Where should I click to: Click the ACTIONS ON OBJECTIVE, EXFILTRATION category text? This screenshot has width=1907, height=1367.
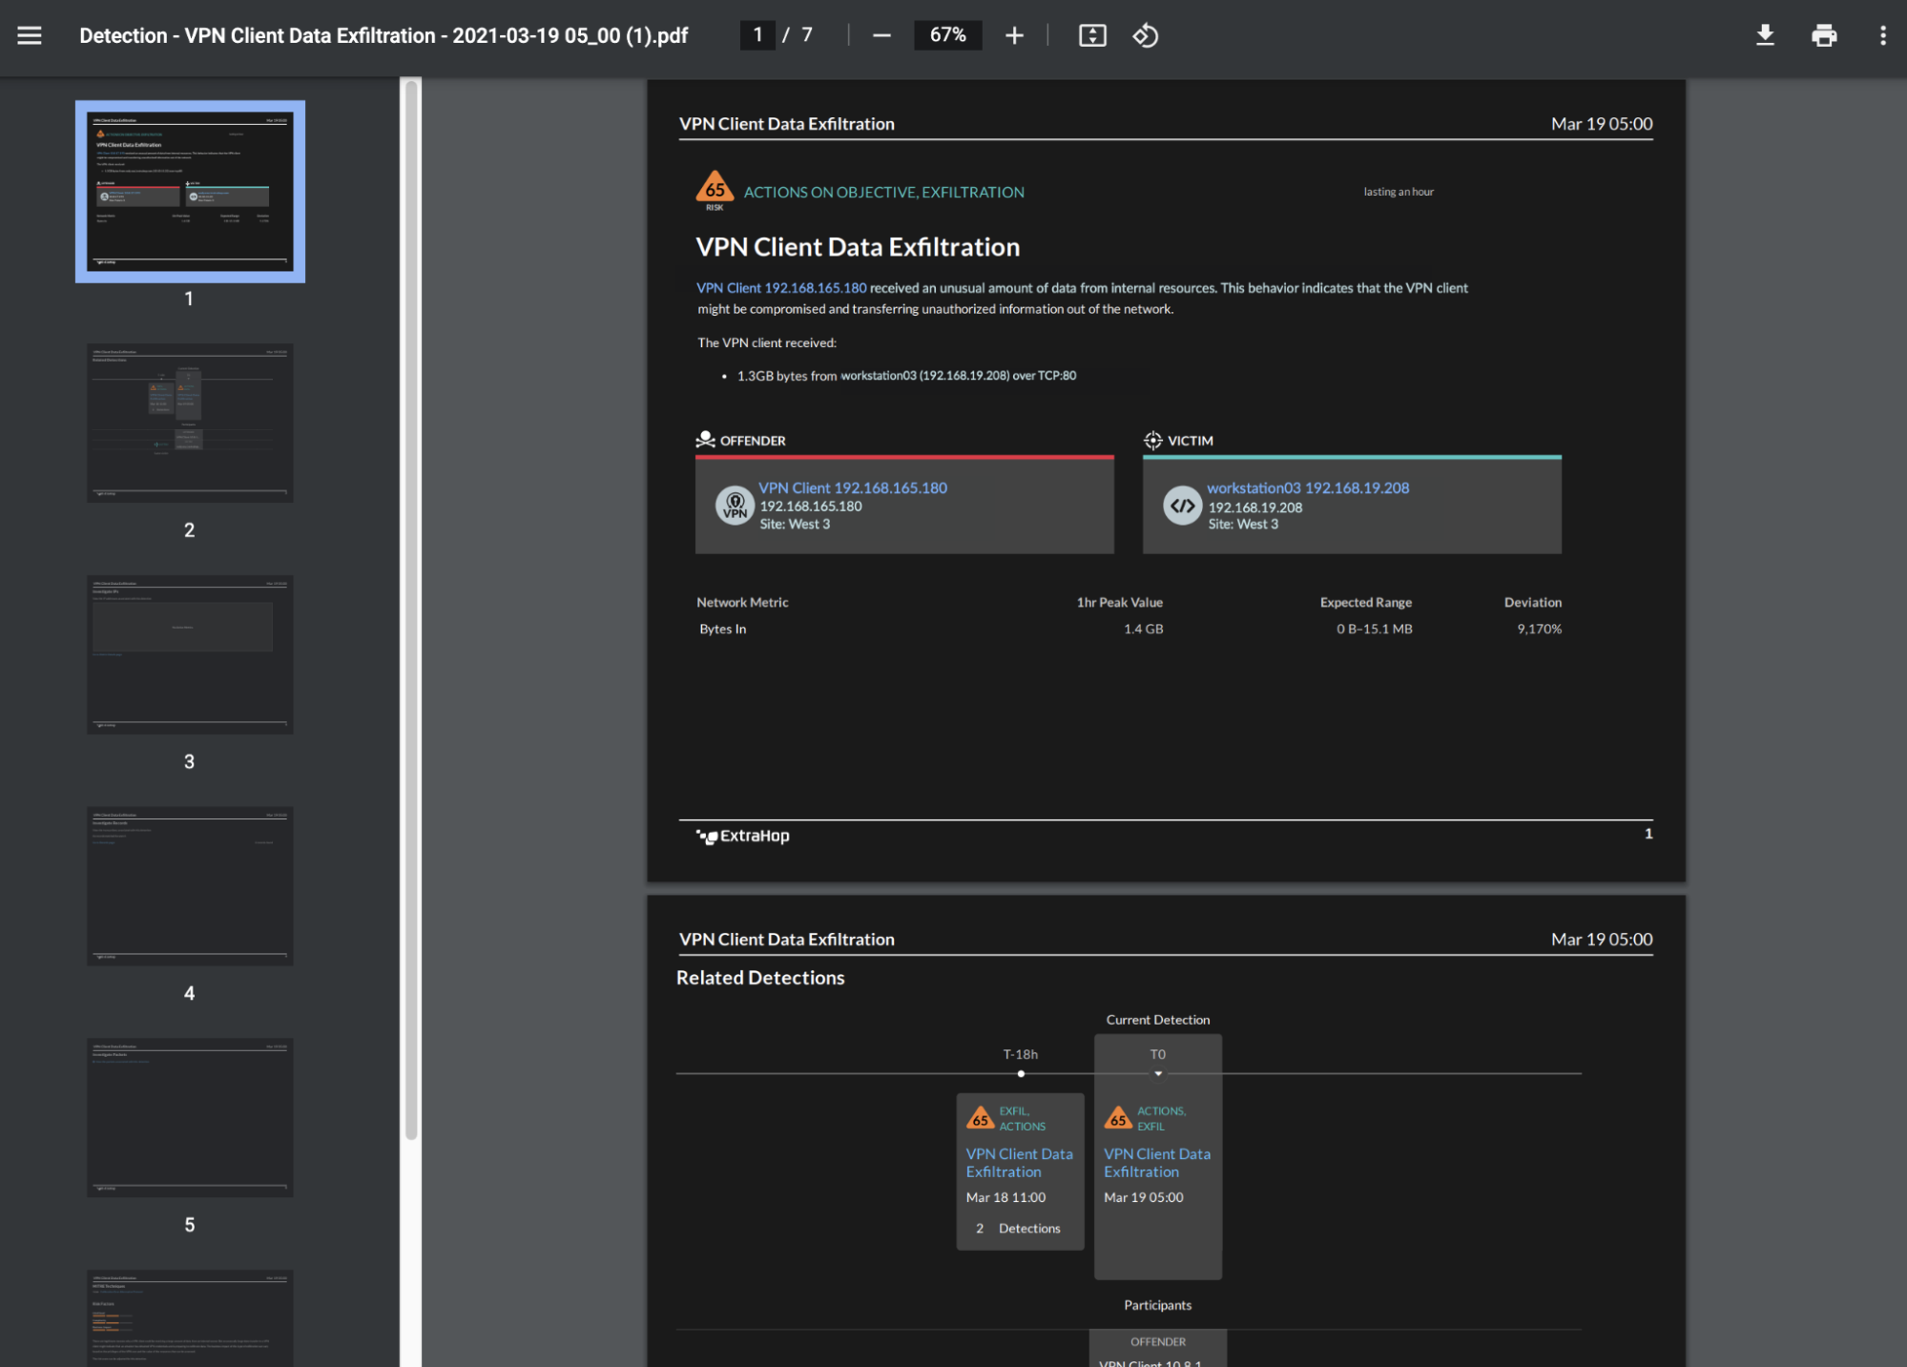(883, 192)
